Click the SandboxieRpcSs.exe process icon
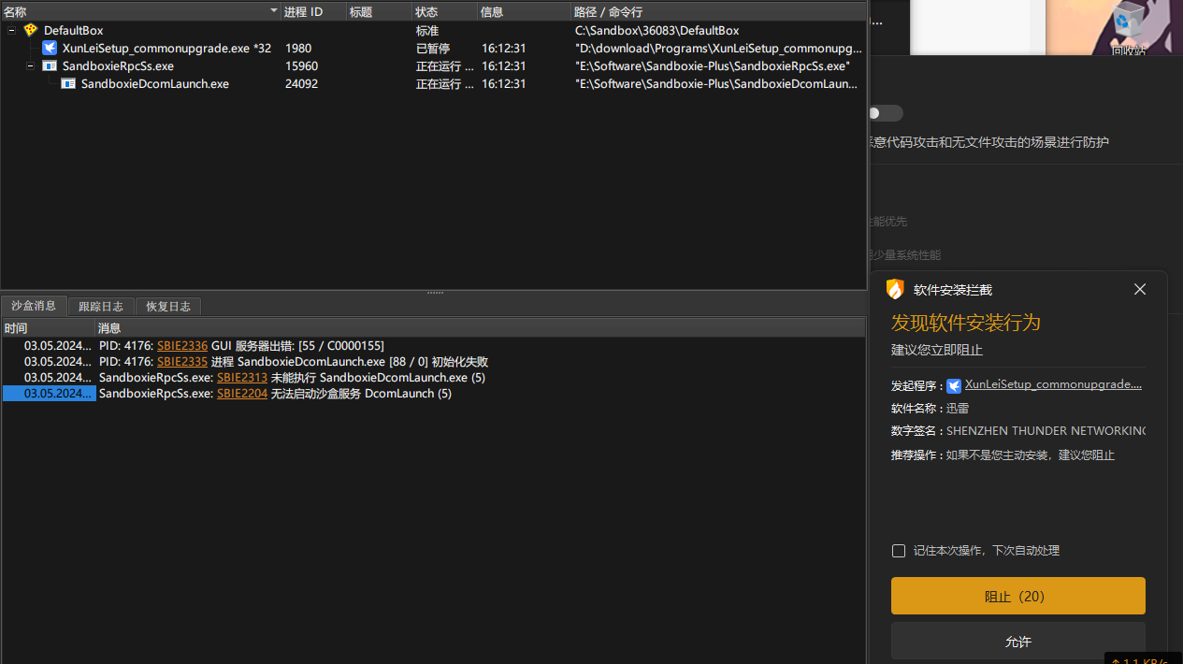1183x664 pixels. (50, 66)
